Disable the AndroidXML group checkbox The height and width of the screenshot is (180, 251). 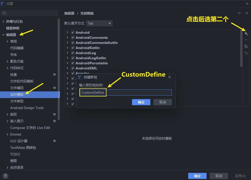[73, 68]
